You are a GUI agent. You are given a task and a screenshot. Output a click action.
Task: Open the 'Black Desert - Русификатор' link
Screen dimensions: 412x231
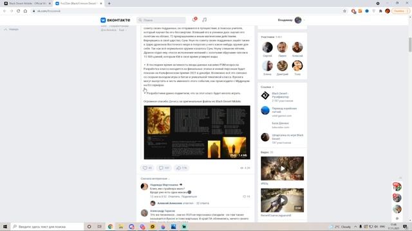pyautogui.click(x=281, y=95)
